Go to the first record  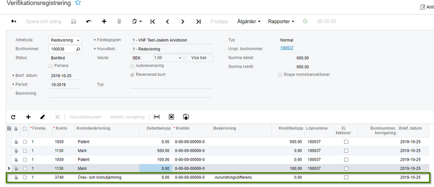coord(153,21)
